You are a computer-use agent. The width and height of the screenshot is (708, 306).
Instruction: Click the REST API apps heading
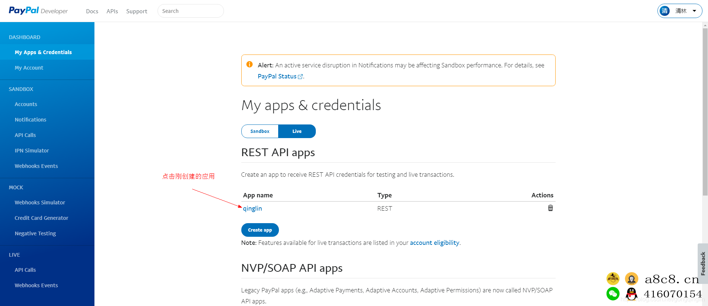(x=278, y=152)
